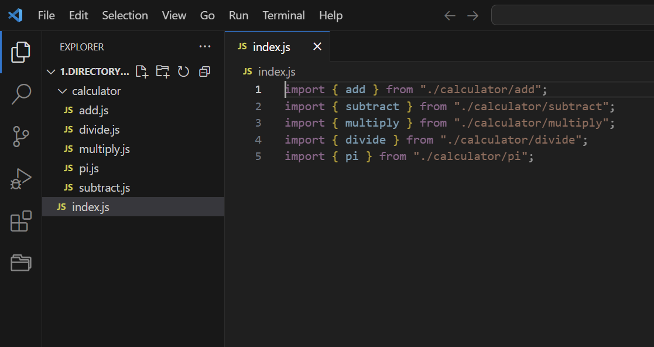This screenshot has height=347, width=654.
Task: Collapse all folders in Explorer
Action: pyautogui.click(x=204, y=72)
